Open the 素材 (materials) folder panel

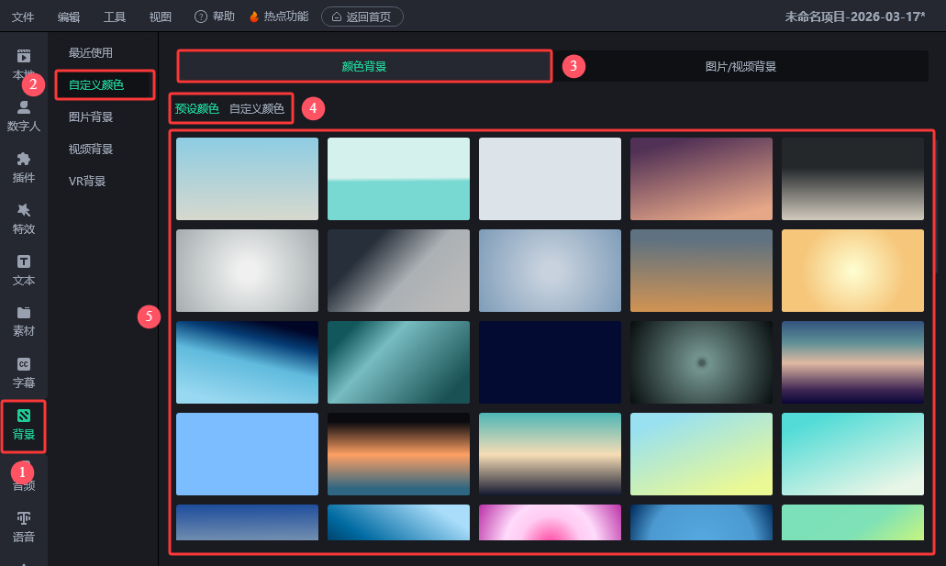[24, 321]
